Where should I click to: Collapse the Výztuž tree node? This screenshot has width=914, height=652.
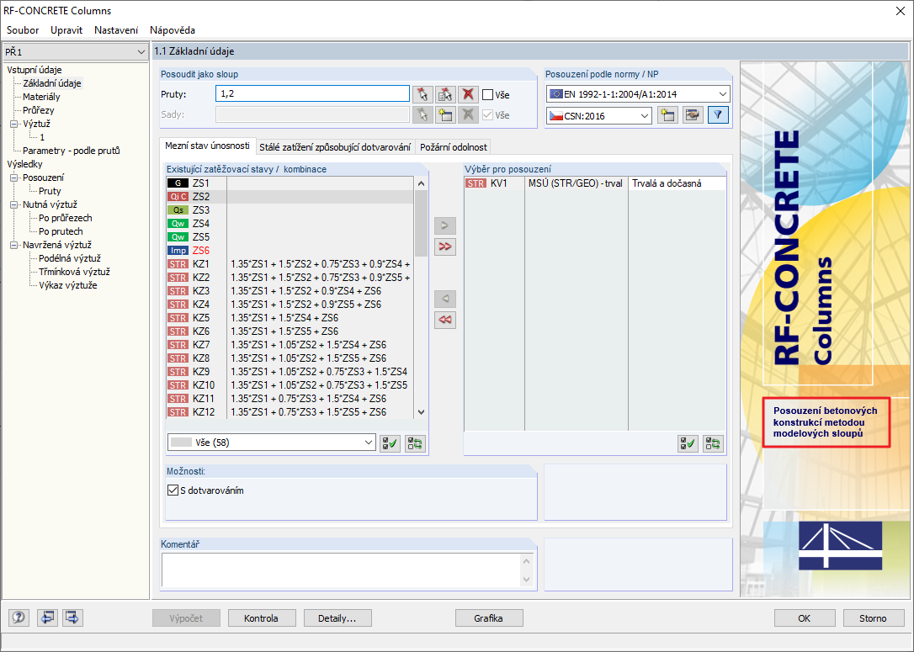[14, 125]
